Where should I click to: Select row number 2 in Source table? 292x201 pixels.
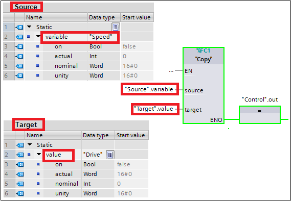tap(9, 37)
